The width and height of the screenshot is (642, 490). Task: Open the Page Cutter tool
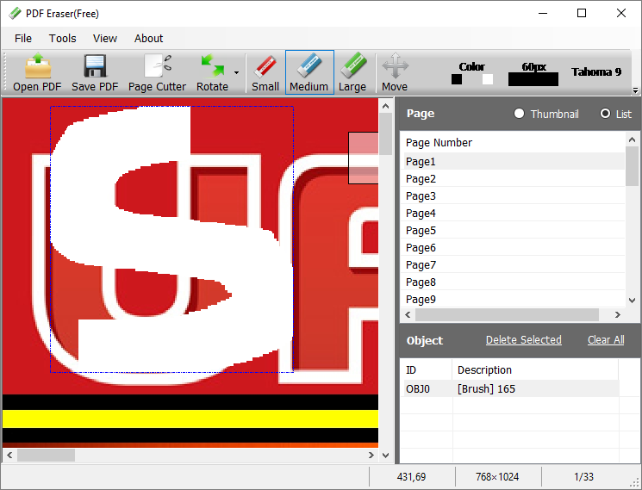(x=157, y=72)
